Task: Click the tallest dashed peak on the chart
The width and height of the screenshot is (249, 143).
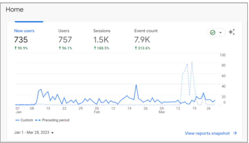Action: (192, 62)
